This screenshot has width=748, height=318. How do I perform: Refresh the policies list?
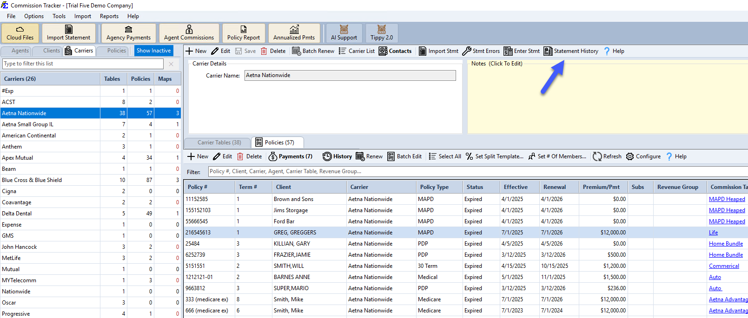607,156
